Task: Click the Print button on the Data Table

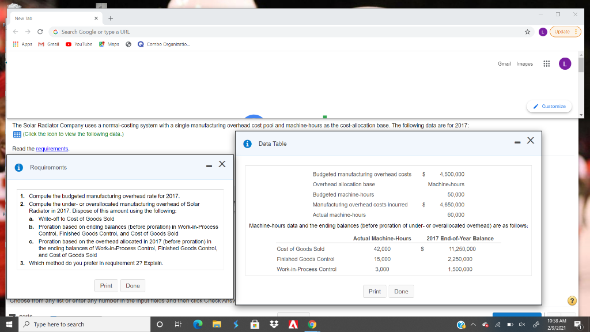Action: click(375, 291)
